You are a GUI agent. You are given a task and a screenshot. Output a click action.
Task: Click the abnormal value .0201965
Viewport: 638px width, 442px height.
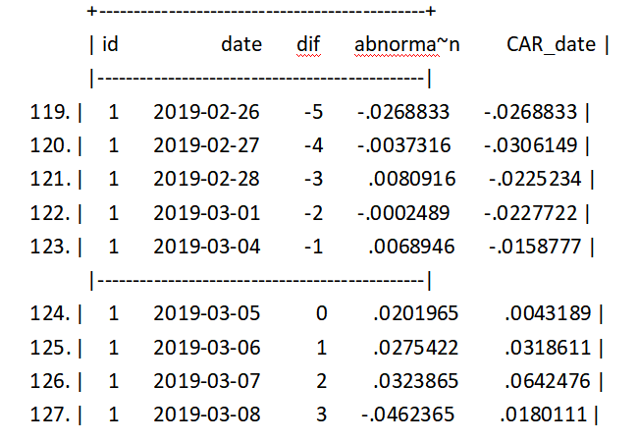(414, 314)
